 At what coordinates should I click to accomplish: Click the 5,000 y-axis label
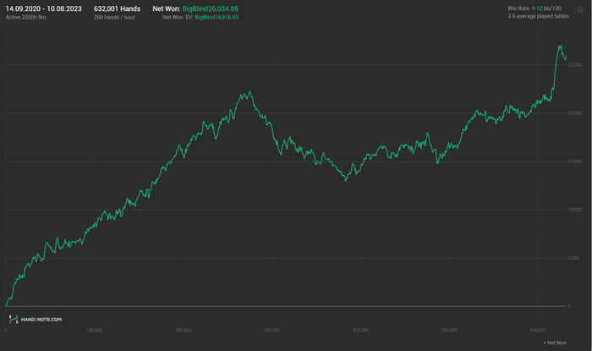tap(573, 258)
